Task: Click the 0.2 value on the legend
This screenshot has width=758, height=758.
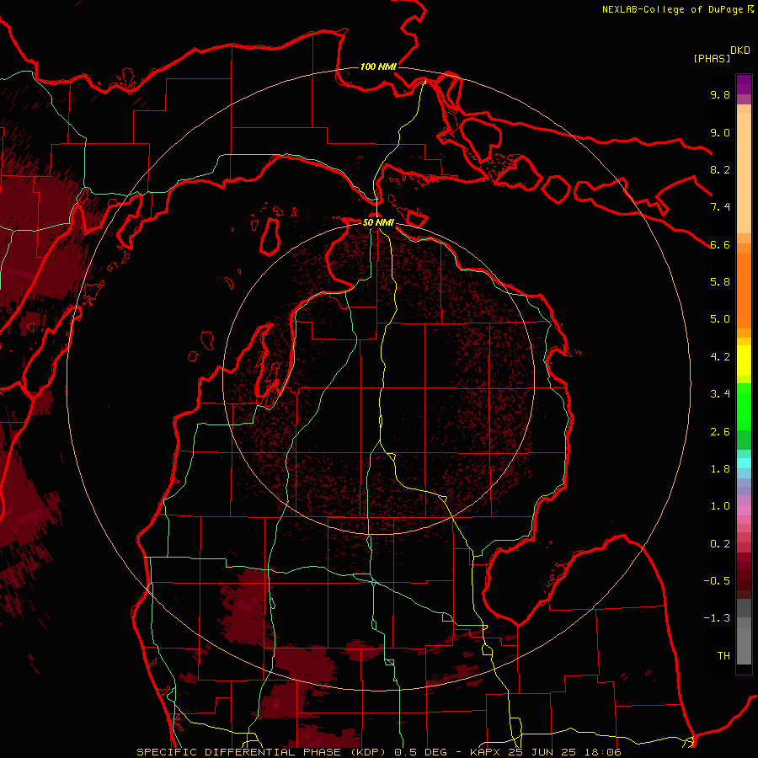Action: coord(720,544)
